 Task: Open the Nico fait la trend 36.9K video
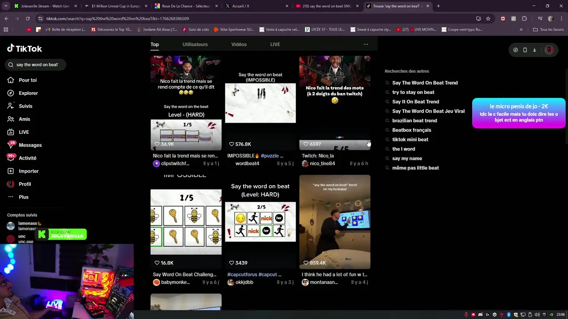pyautogui.click(x=186, y=103)
